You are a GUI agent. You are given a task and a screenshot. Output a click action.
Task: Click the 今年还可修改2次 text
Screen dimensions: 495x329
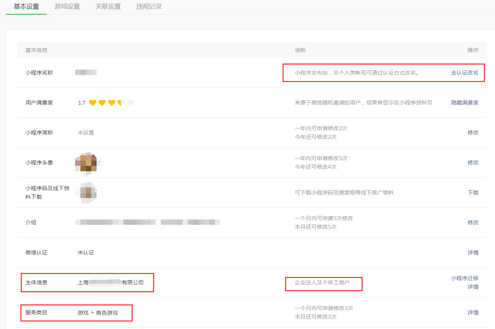pos(315,137)
